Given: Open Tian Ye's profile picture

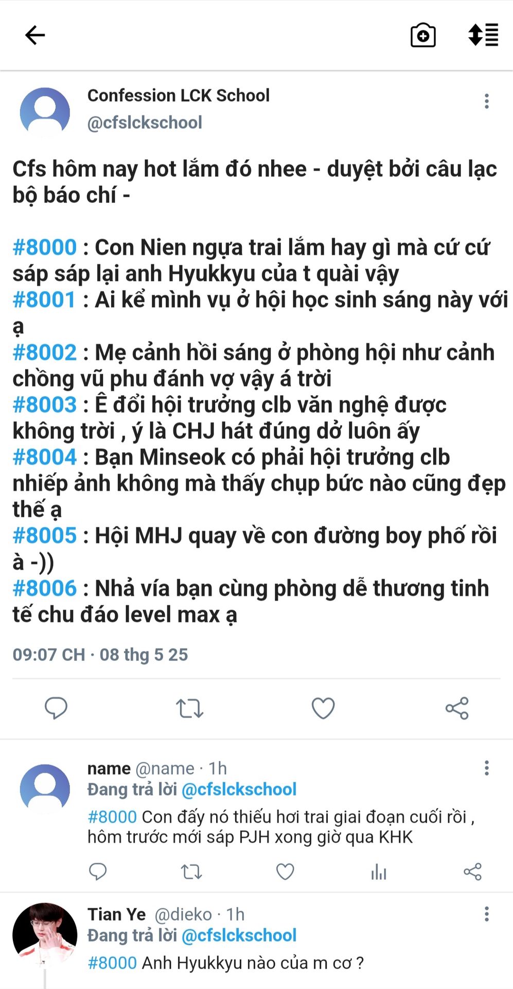Looking at the screenshot, I should (x=45, y=935).
